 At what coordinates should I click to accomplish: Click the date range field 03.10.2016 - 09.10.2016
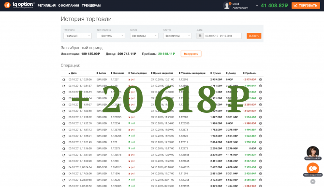(x=222, y=36)
